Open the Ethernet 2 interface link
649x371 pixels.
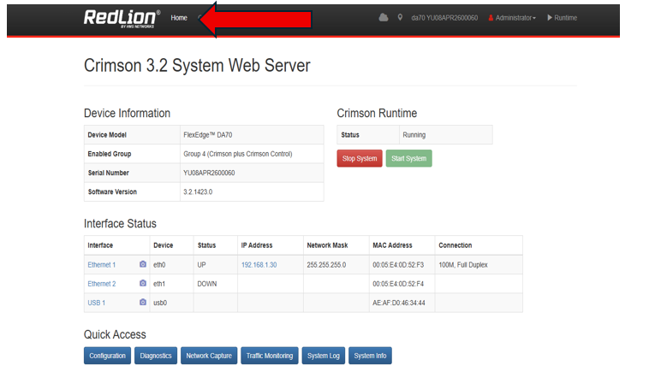tap(101, 284)
